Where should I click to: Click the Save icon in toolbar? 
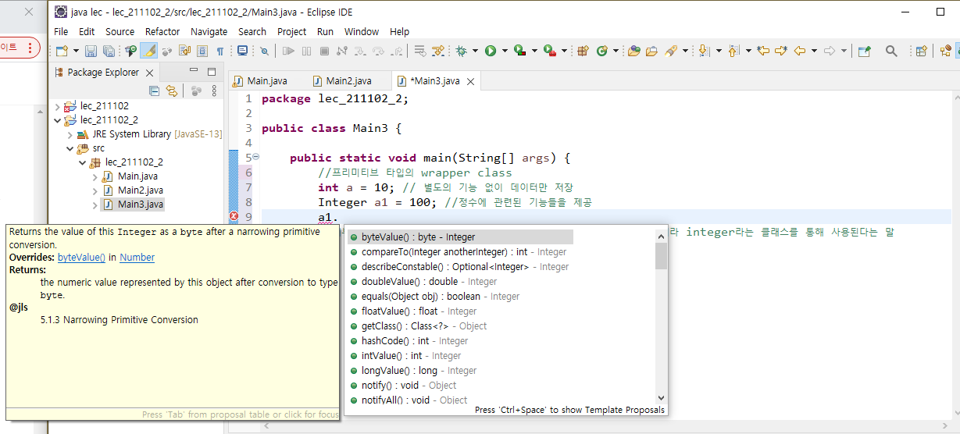point(91,52)
